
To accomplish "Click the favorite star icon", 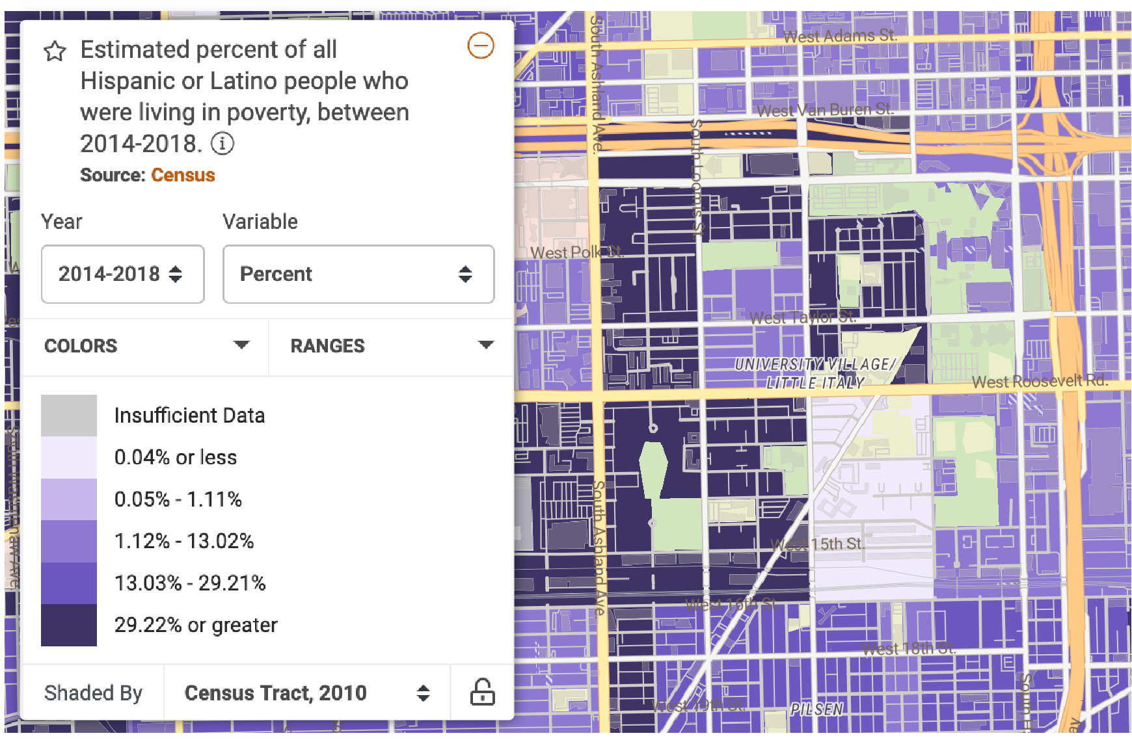I will 55,51.
